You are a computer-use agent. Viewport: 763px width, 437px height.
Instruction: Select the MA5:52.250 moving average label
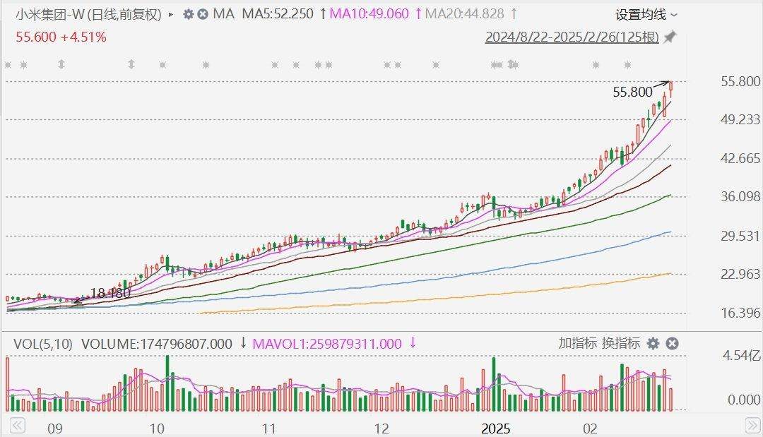pyautogui.click(x=277, y=14)
